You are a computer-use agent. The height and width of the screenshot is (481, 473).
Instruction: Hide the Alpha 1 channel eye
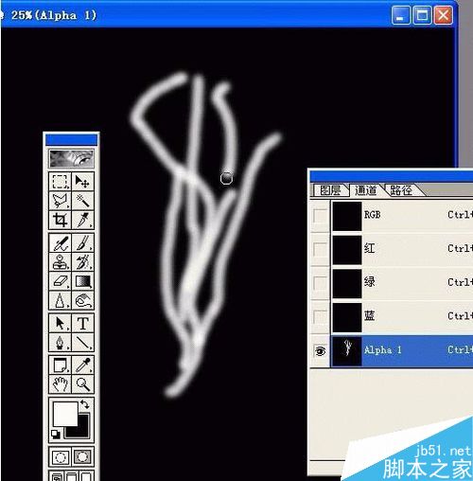point(320,350)
